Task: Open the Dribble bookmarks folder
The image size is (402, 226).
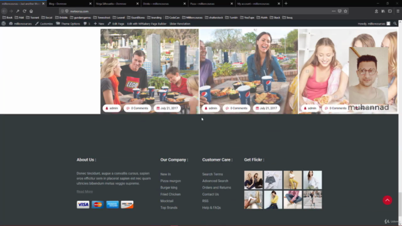Action: 62,18
